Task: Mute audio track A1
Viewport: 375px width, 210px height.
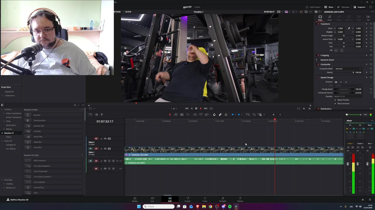Action: coord(113,161)
